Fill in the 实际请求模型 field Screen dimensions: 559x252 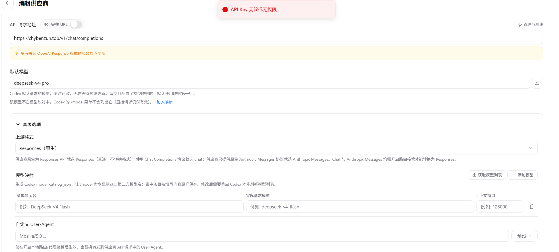tap(360, 207)
